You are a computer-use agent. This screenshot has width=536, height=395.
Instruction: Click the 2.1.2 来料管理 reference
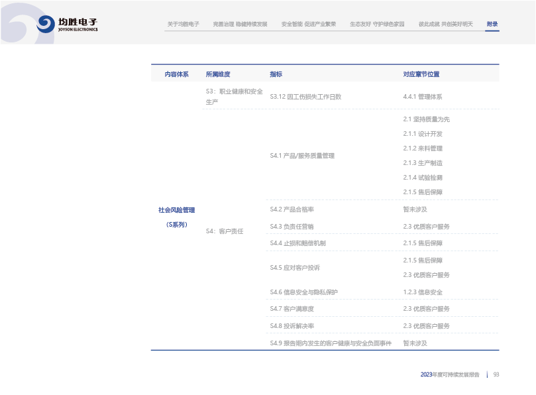[423, 148]
